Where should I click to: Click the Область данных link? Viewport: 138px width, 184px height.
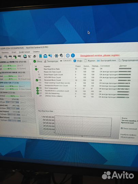tap(127, 137)
